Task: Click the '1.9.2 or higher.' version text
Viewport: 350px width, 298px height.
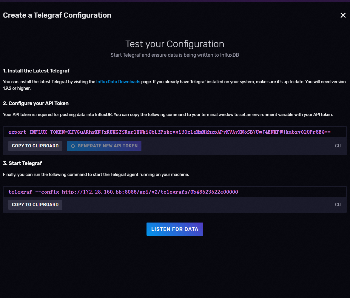Action: point(17,88)
